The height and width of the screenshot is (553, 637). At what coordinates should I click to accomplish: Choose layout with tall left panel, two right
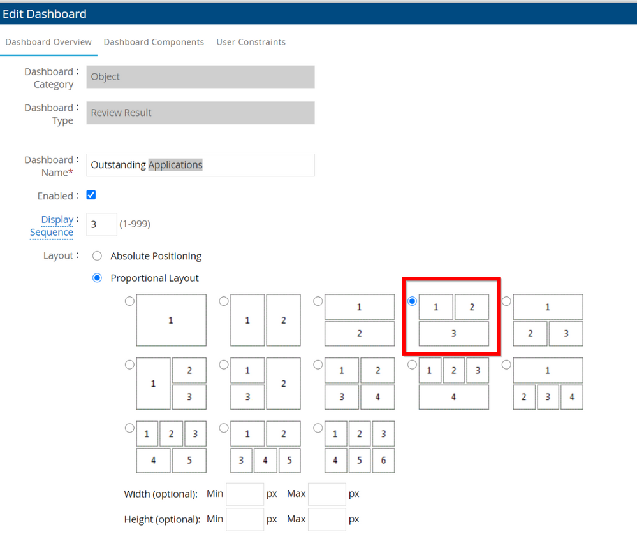coord(171,384)
